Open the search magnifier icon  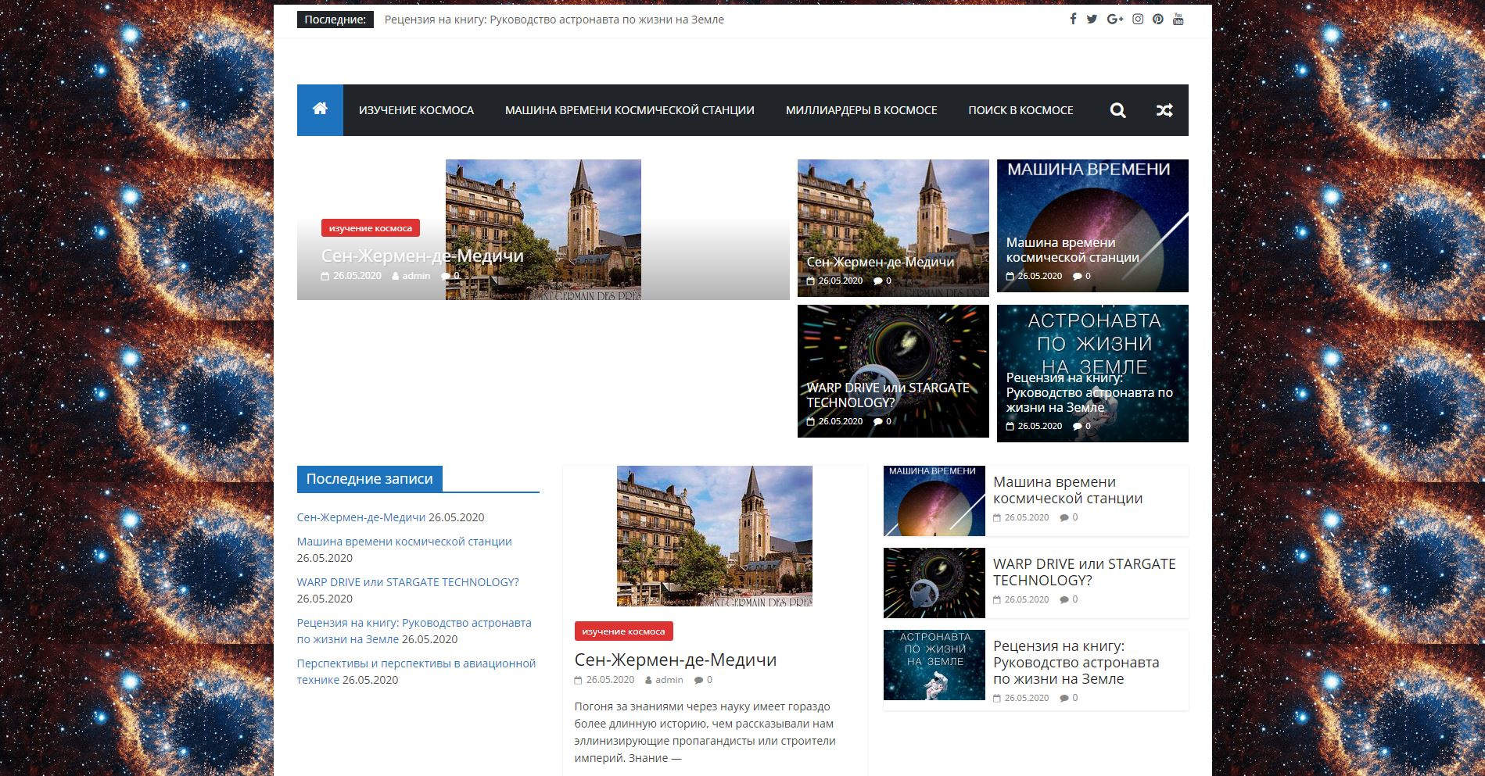[x=1118, y=110]
